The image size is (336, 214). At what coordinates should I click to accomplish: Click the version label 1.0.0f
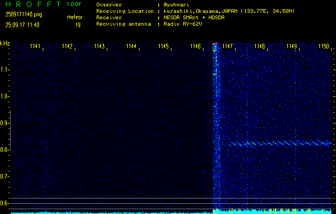tap(74, 4)
